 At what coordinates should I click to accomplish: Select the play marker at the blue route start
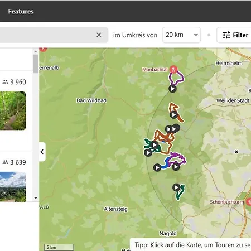click(x=157, y=168)
